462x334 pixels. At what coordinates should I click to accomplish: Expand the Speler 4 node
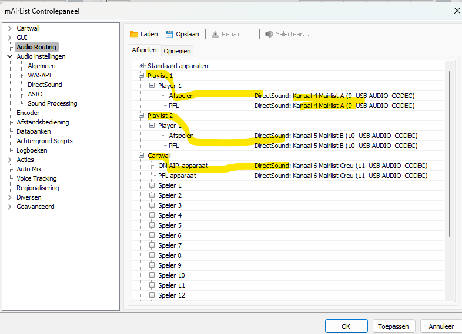152,215
